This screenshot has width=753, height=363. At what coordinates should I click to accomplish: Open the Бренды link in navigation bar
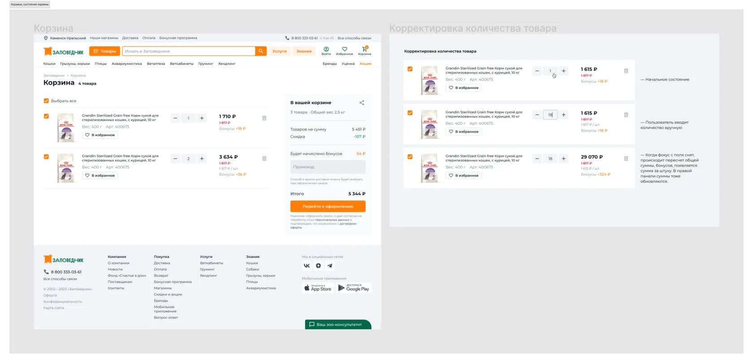329,64
